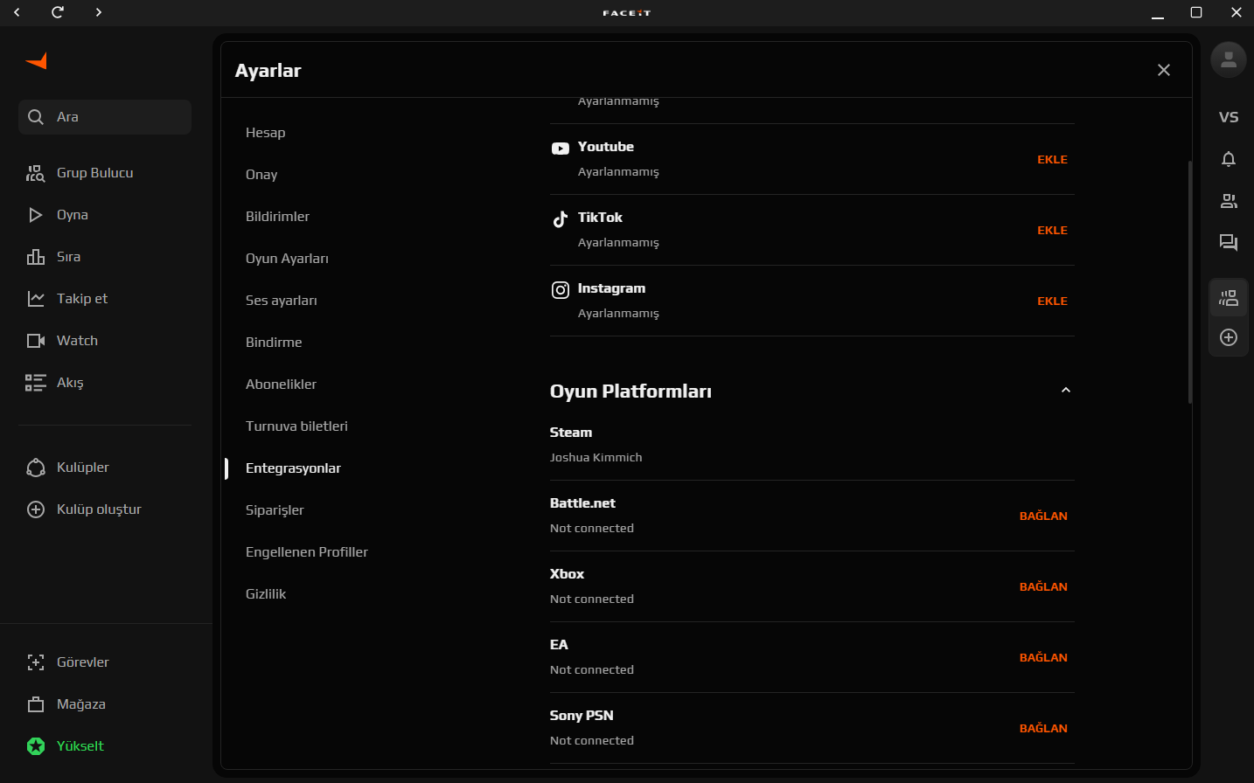Select the Turnuva biletleri tab

(x=296, y=426)
